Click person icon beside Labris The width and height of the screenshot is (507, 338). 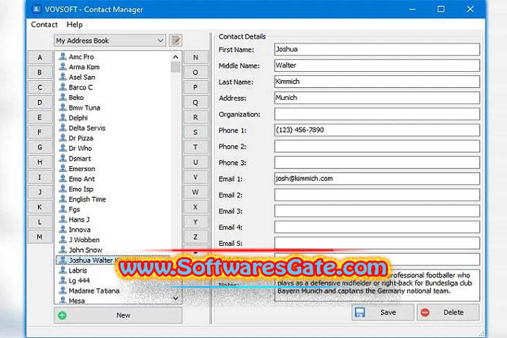(x=63, y=270)
